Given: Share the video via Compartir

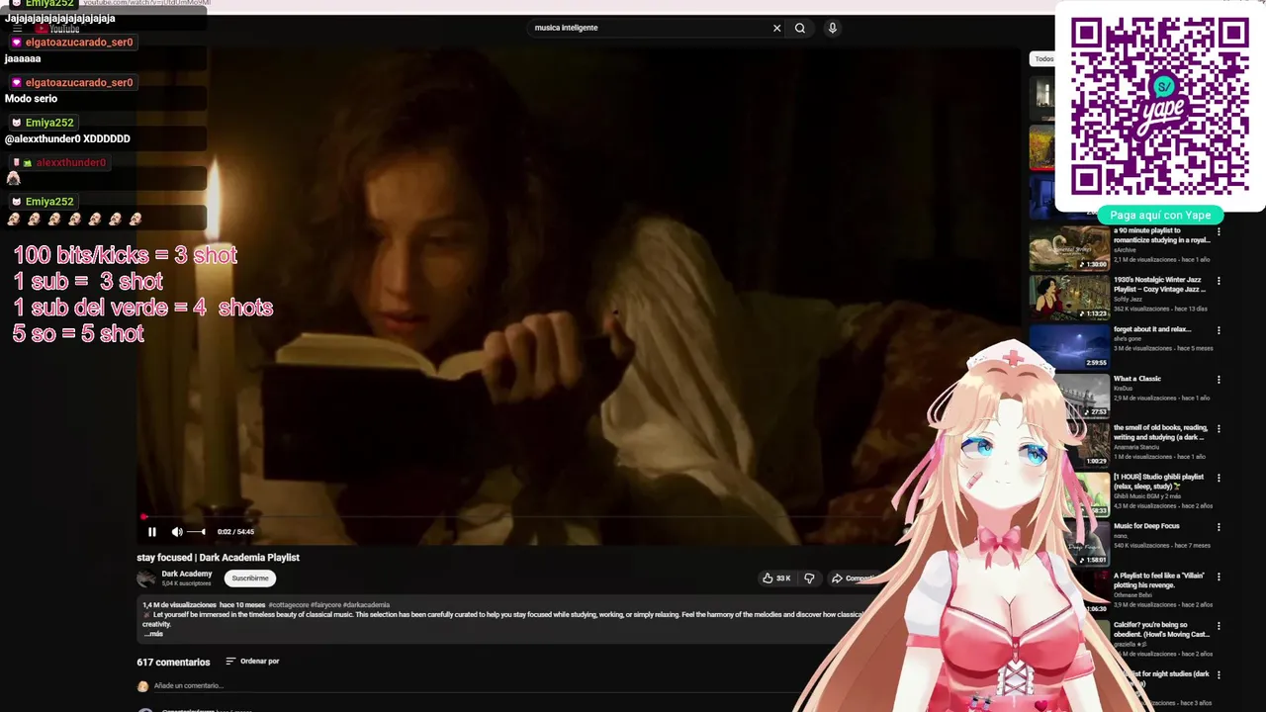Looking at the screenshot, I should (x=854, y=578).
